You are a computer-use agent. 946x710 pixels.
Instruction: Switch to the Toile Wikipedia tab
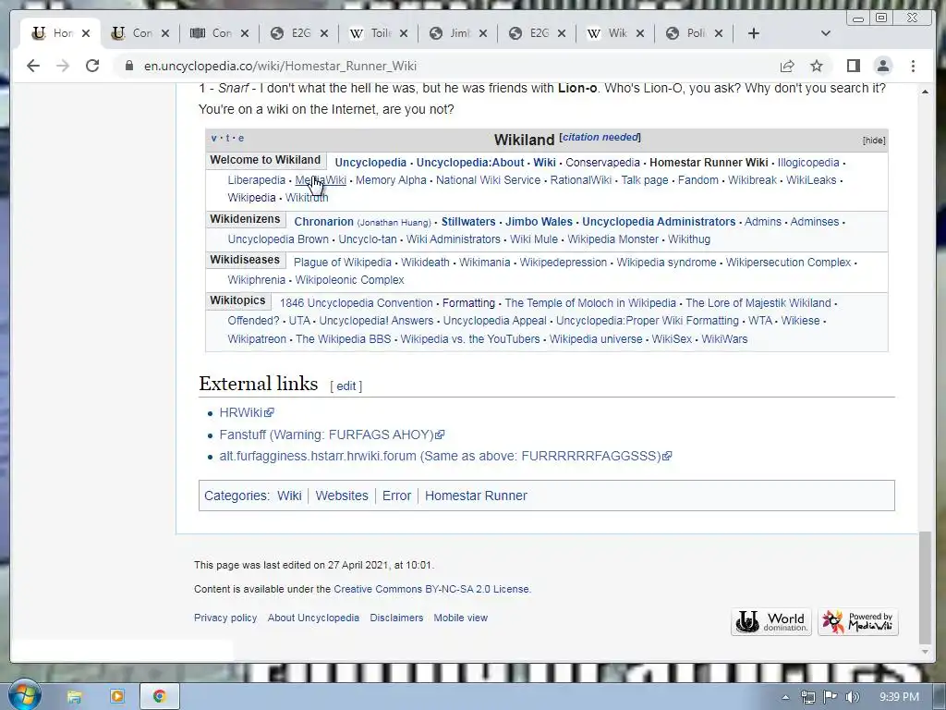(378, 33)
